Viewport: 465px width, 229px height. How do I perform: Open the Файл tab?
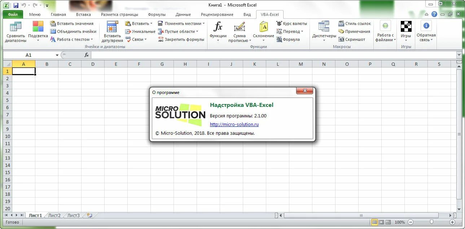point(13,14)
